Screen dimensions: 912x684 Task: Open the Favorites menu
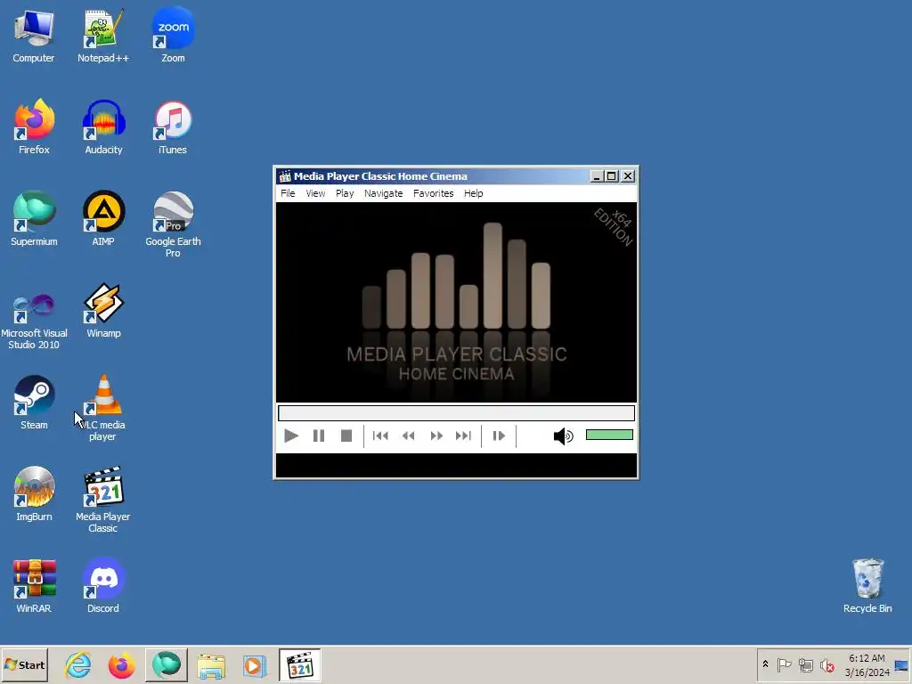click(434, 193)
